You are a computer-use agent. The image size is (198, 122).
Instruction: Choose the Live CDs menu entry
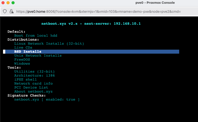[23, 48]
